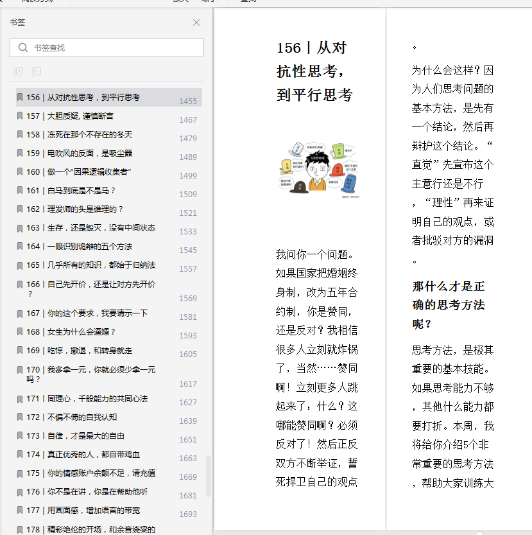Open bookmark 167 你的这个要求，我要请示一下
The height and width of the screenshot is (535, 532).
(87, 313)
